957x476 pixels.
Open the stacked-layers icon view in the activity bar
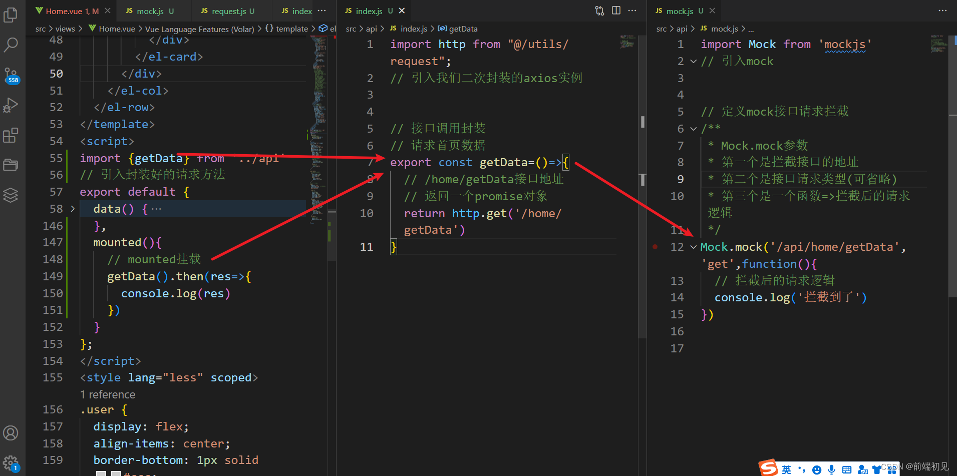point(11,195)
